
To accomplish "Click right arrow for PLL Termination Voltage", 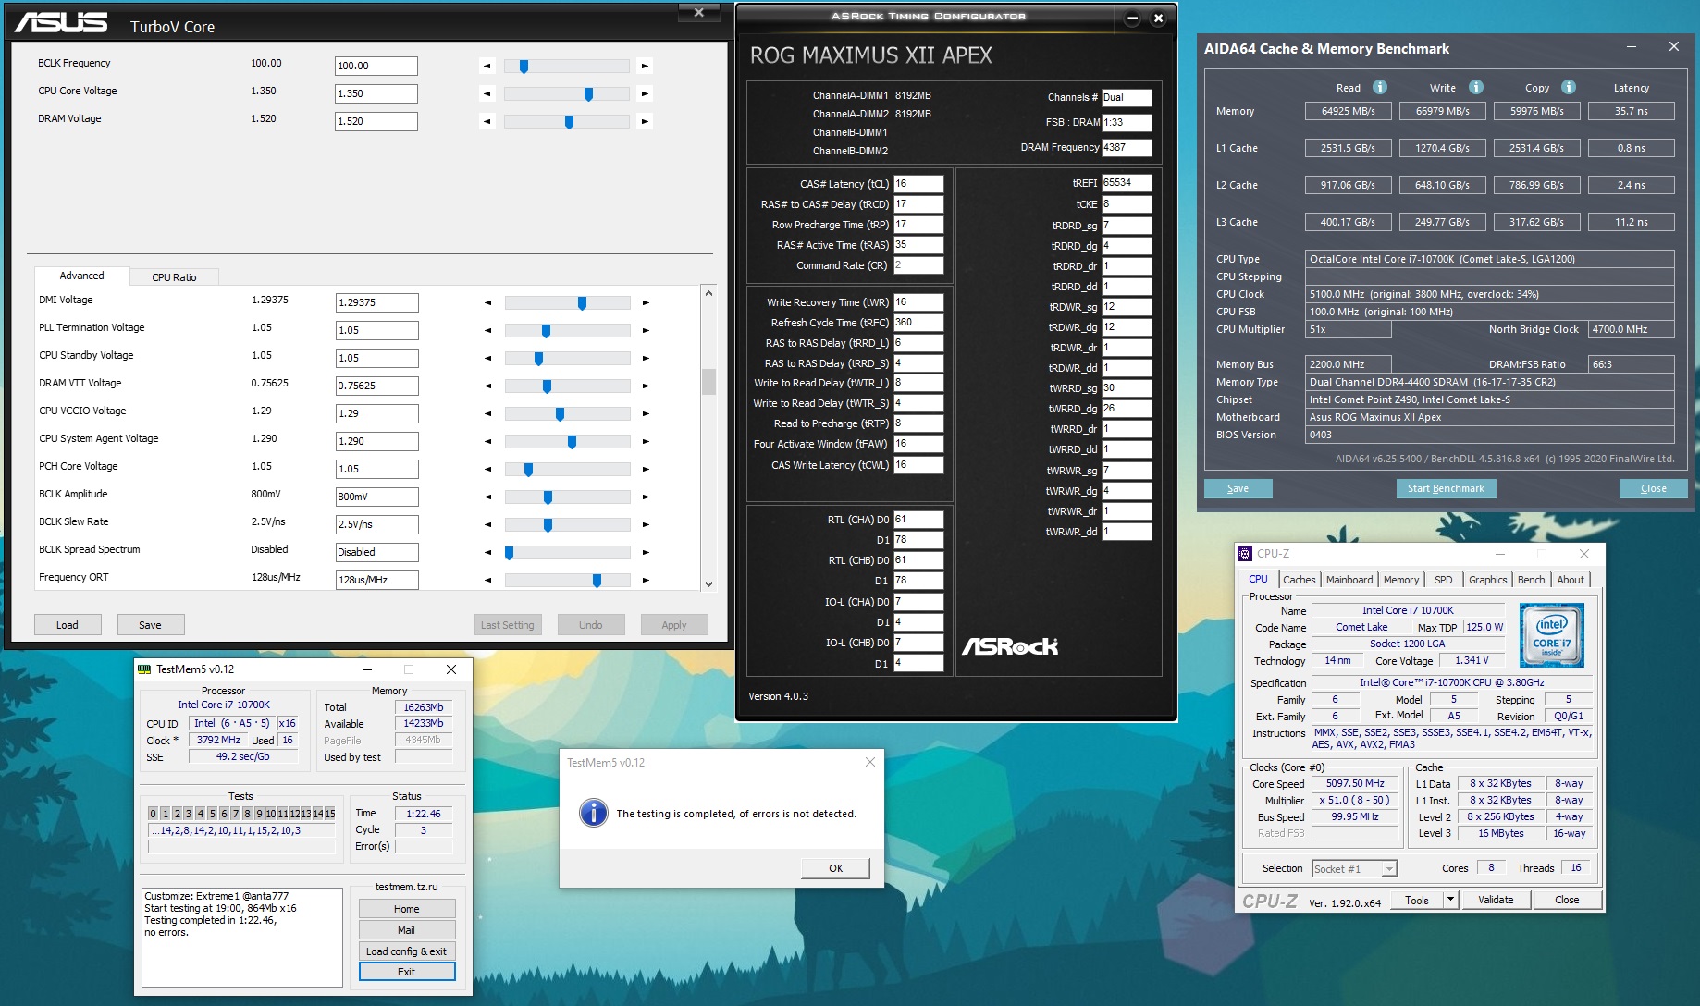I will [x=646, y=330].
